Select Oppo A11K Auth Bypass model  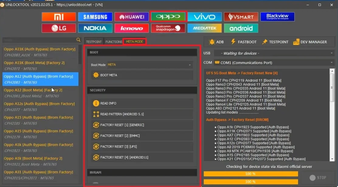[x=40, y=52]
